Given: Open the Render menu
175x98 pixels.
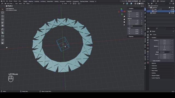Looking at the screenshot, I should click(11, 1).
